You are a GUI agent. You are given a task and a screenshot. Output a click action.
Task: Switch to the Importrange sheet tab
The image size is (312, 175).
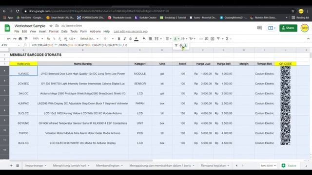click(x=36, y=165)
